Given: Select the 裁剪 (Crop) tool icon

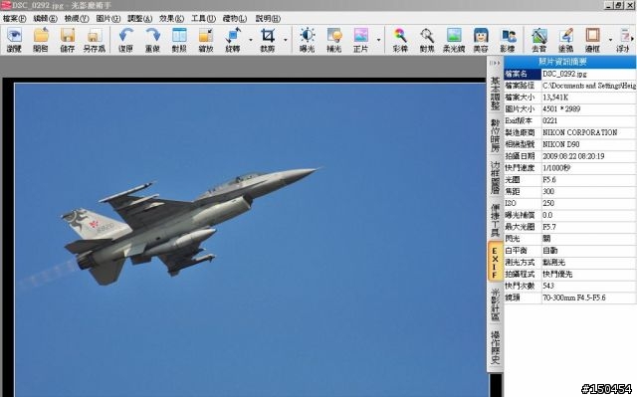Looking at the screenshot, I should point(268,40).
